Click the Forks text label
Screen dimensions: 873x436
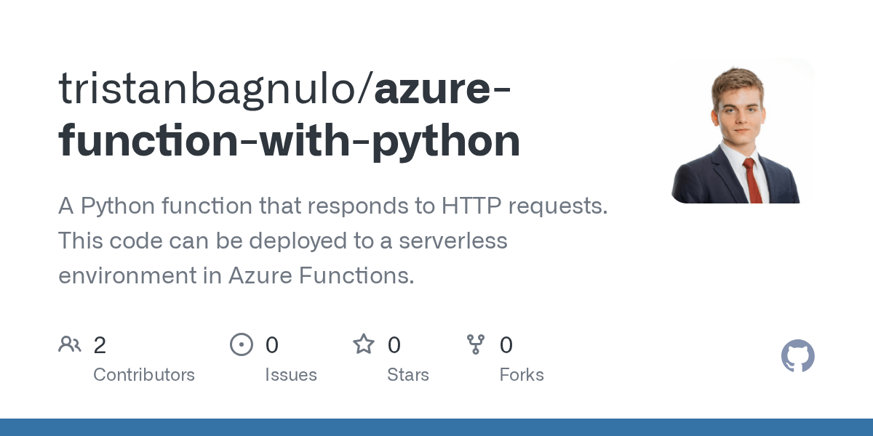tap(522, 375)
